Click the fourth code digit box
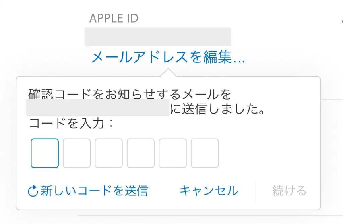This screenshot has width=343, height=224. (141, 153)
